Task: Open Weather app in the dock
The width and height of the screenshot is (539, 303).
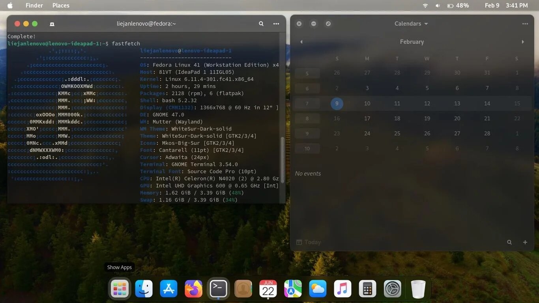Action: pos(318,289)
